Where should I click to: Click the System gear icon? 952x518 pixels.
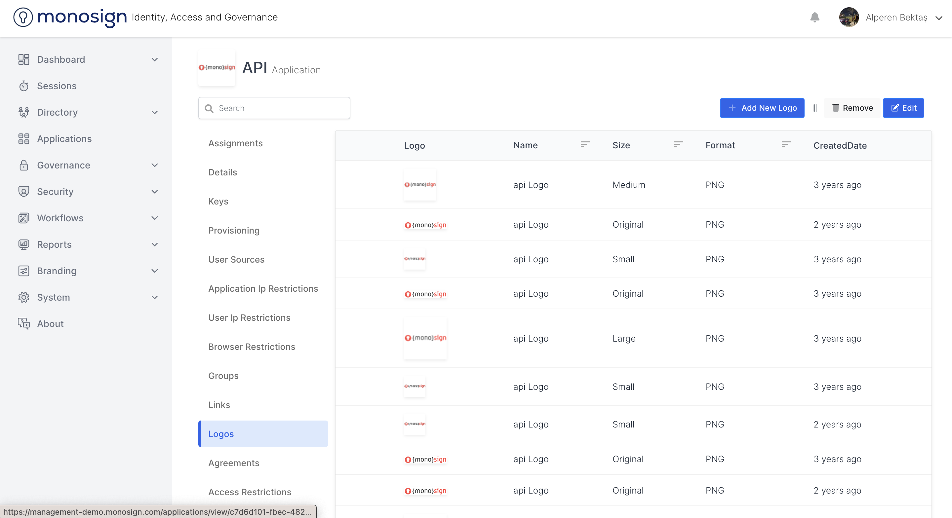[x=24, y=297]
